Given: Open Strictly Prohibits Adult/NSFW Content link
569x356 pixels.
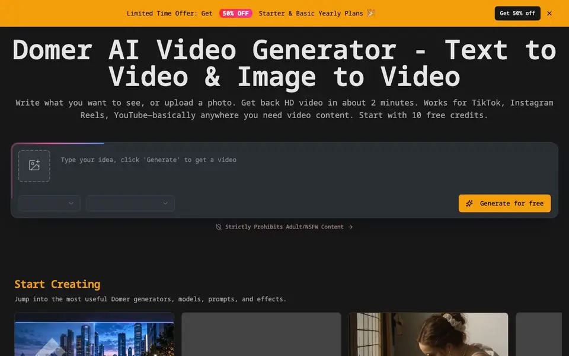Looking at the screenshot, I should 284,227.
